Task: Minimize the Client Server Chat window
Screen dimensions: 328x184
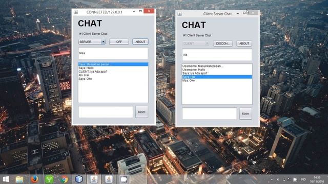Action: pyautogui.click(x=238, y=13)
